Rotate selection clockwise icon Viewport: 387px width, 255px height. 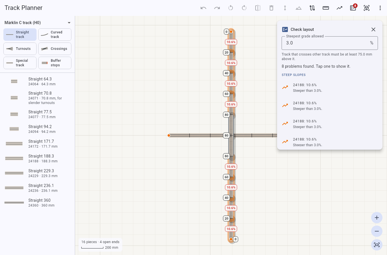click(244, 8)
